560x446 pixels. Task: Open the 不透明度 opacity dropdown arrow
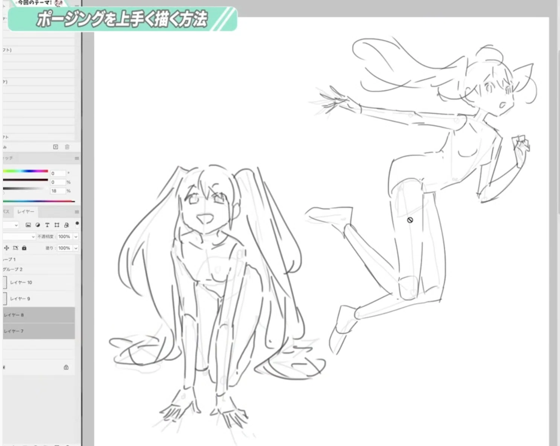[x=76, y=237]
